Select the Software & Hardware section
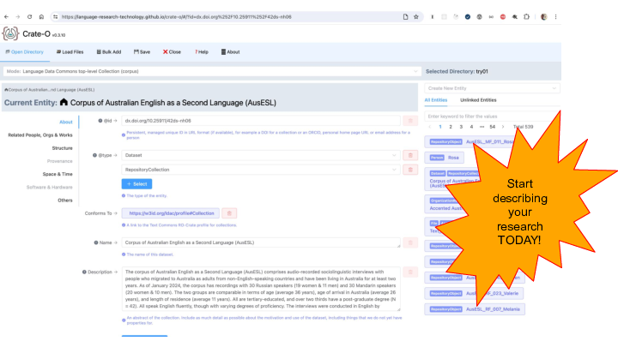This screenshot has height=347, width=618. [50, 188]
